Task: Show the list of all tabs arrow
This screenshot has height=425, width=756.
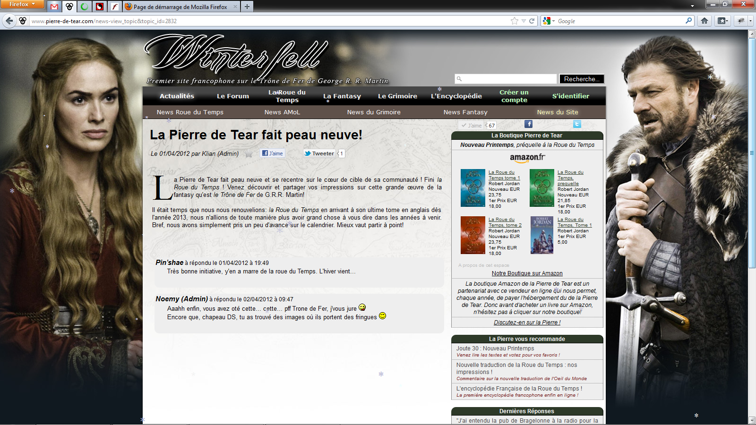Action: point(692,6)
